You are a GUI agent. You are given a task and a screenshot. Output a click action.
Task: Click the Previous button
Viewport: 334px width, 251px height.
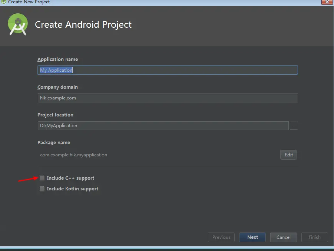point(221,237)
